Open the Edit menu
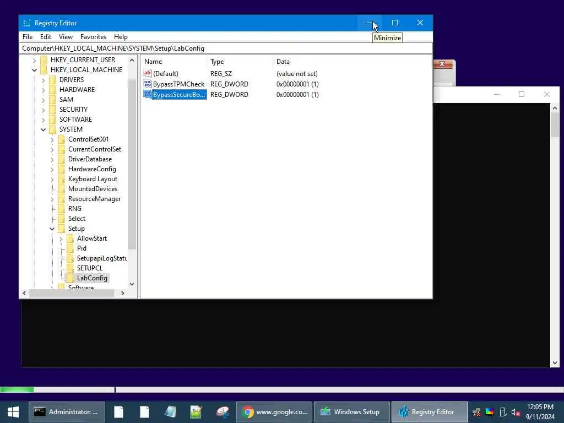Screen dimensions: 564x423 45,37
